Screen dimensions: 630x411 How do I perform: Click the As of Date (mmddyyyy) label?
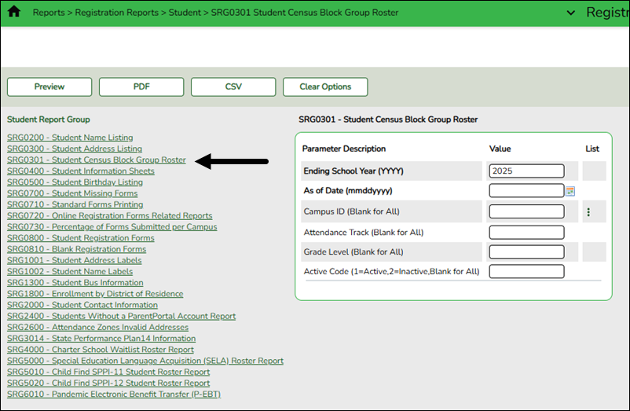coord(348,190)
